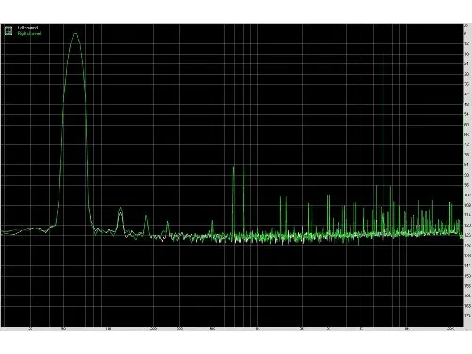Select the green Right channel legend label
The width and height of the screenshot is (472, 354).
click(29, 33)
